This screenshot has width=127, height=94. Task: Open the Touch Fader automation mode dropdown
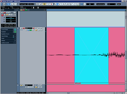click(x=24, y=4)
